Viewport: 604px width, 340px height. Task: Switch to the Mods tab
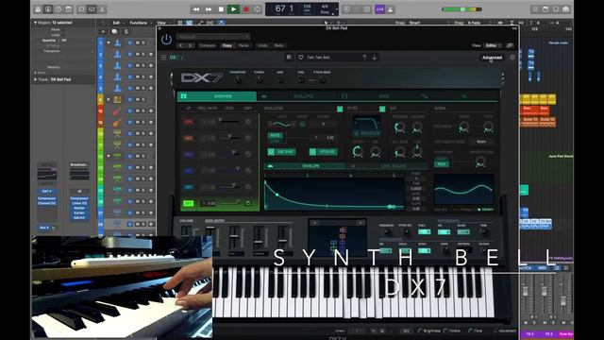pos(377,96)
